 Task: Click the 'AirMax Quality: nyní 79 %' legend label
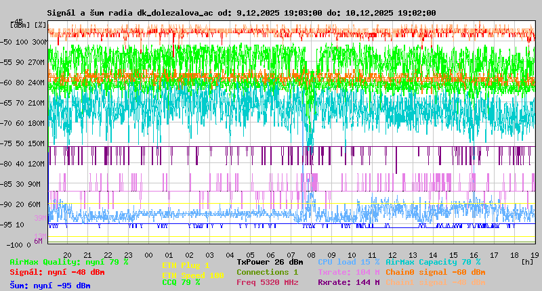pos(68,262)
